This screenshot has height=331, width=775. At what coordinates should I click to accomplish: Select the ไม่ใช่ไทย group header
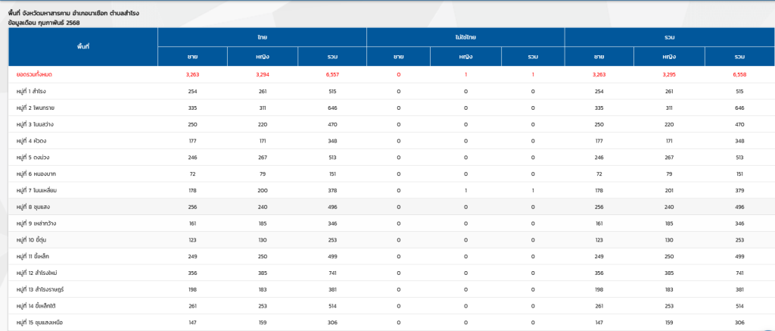click(465, 36)
